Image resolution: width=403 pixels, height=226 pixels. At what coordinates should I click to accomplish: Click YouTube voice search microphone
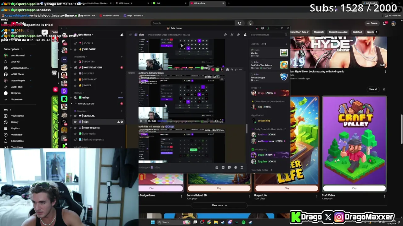pyautogui.click(x=250, y=23)
